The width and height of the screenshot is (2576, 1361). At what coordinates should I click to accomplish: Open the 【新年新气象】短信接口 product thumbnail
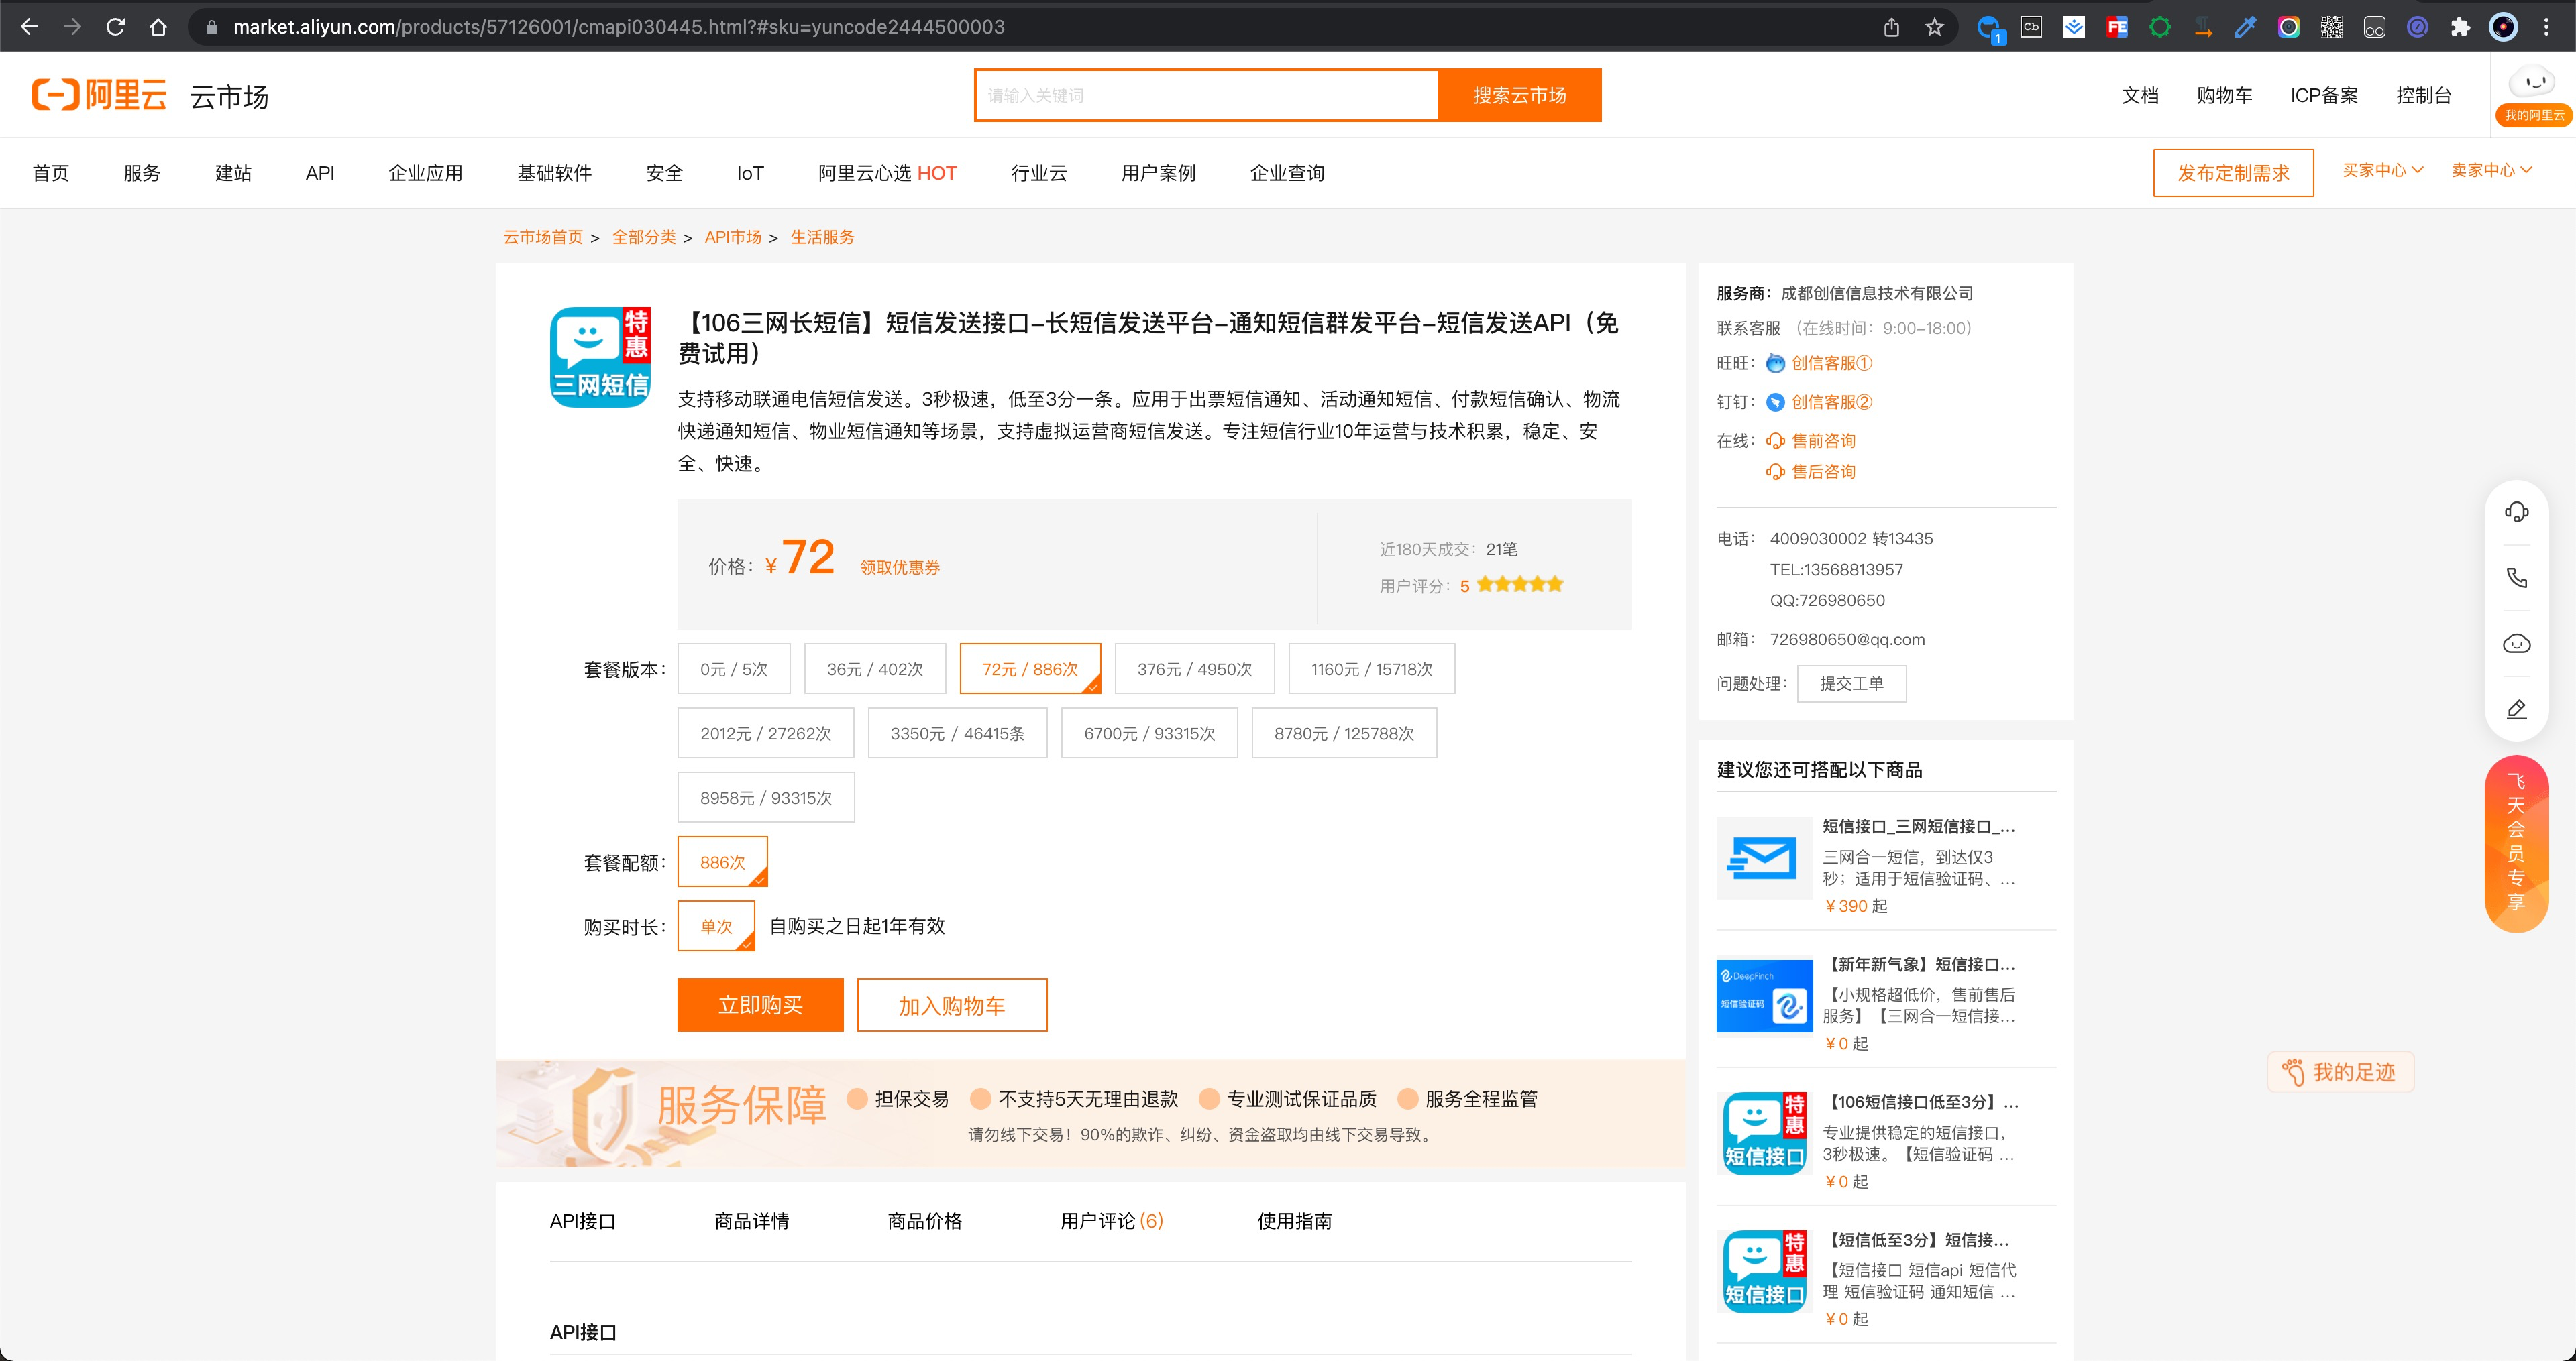coord(1764,996)
